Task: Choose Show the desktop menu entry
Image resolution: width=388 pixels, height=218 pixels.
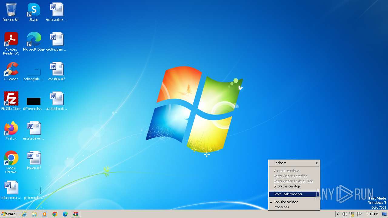Action: coord(294,186)
